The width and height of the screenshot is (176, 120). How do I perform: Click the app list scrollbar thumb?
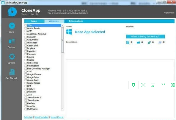tap(63, 40)
